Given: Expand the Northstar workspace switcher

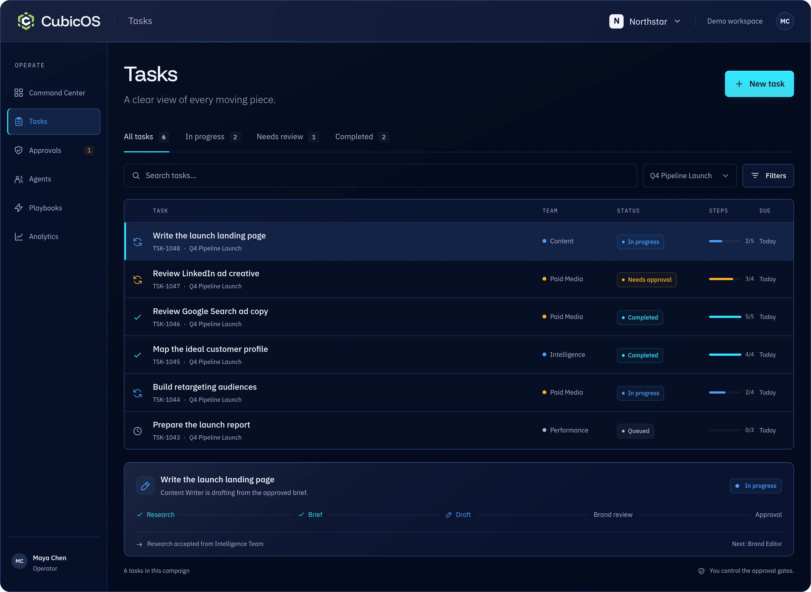Looking at the screenshot, I should [645, 21].
